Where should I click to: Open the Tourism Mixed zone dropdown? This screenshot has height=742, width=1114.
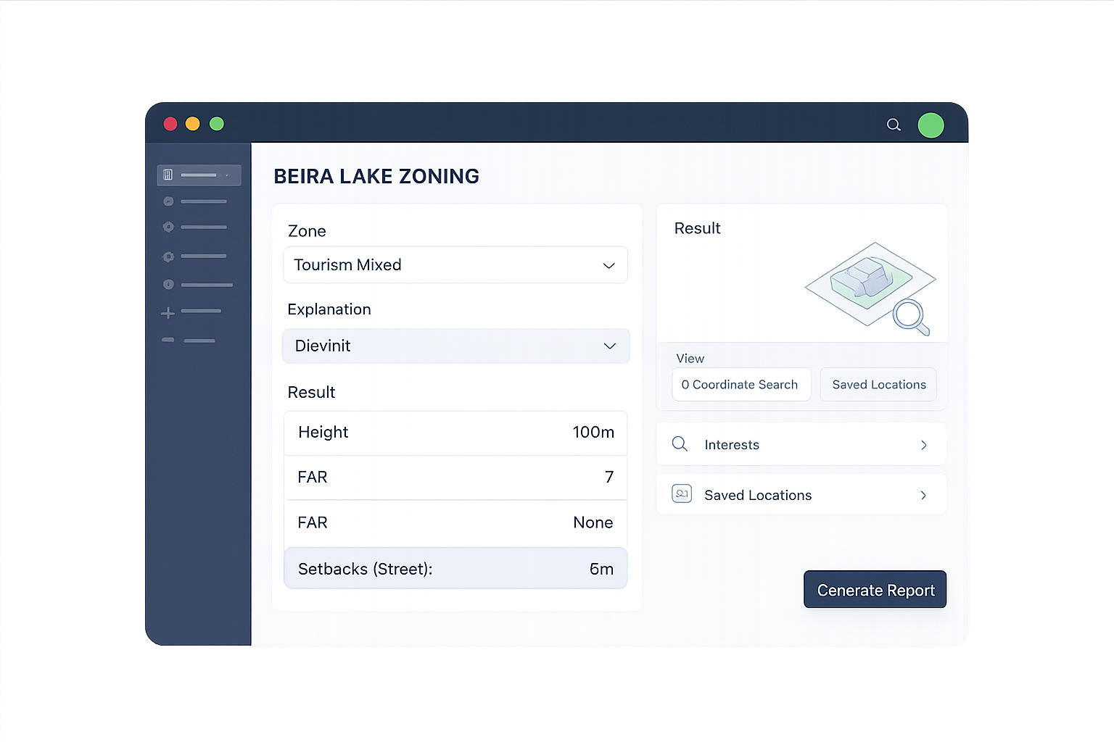click(x=455, y=264)
